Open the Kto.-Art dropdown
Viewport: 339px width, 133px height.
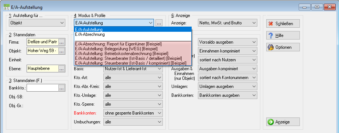coord(133,78)
